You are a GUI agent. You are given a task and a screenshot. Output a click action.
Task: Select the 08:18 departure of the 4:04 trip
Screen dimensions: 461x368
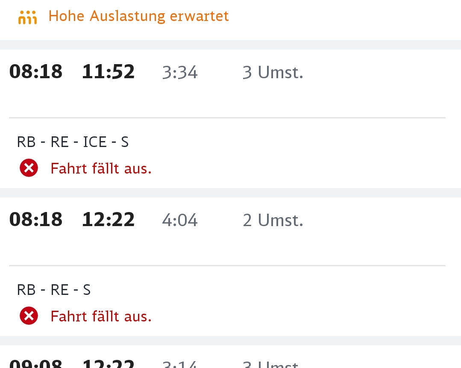[x=36, y=219]
